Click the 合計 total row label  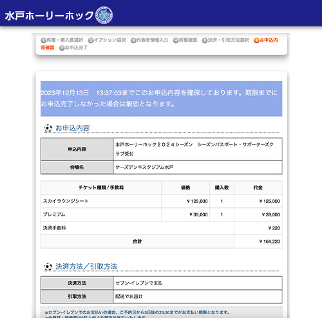(137, 241)
